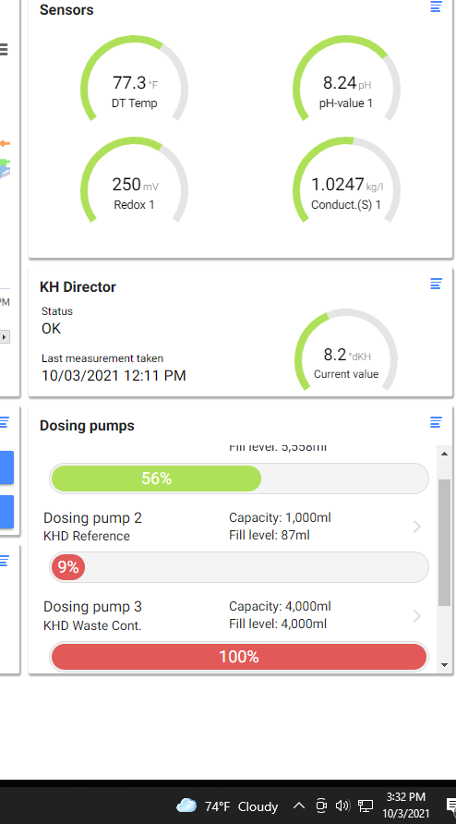This screenshot has height=824, width=456.
Task: Click the chart's right scroll arrow
Action: [5, 336]
